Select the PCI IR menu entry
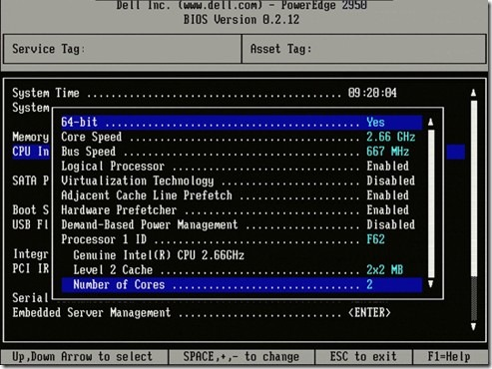This screenshot has height=369, width=492. 31,268
